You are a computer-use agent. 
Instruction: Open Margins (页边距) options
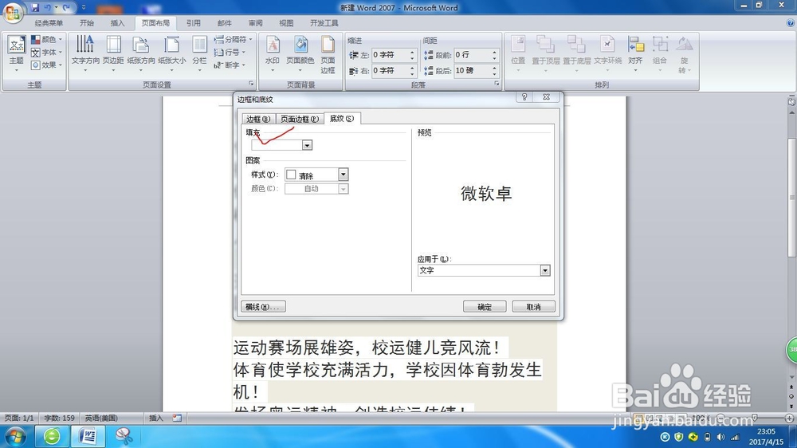point(113,53)
